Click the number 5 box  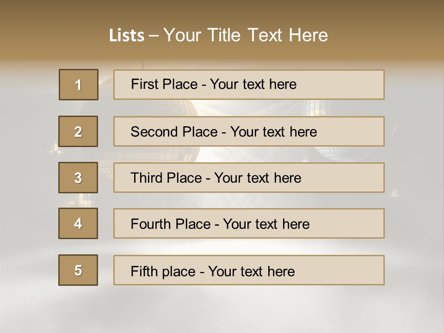coord(78,270)
